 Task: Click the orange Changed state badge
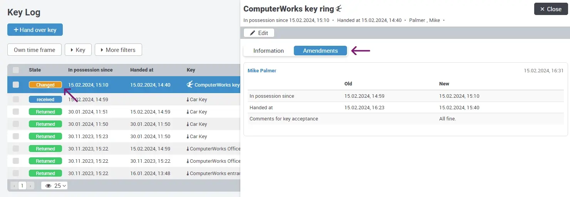click(45, 85)
